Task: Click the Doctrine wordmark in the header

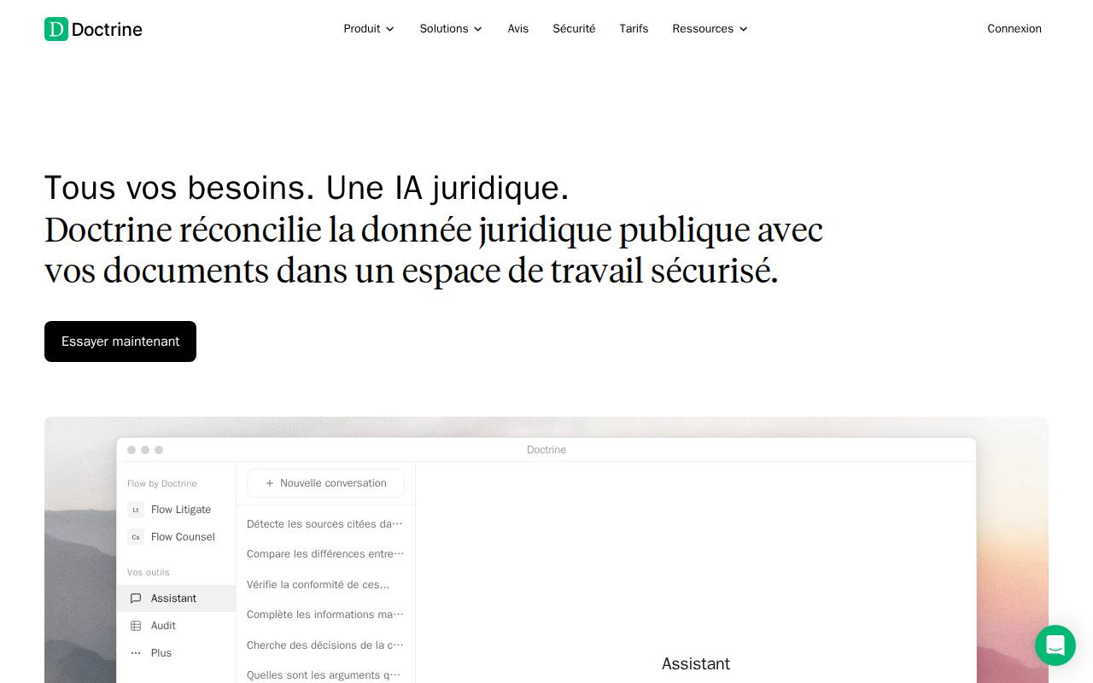Action: click(107, 30)
